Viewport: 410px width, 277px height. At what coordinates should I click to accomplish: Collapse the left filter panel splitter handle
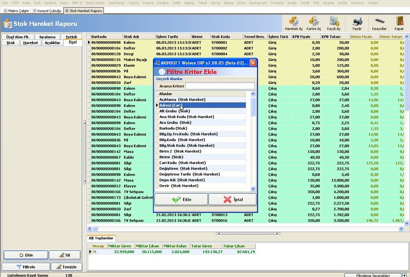[x=85, y=152]
